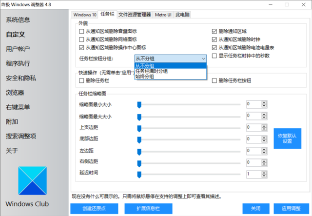Choose '任务栏满时分组' option
312x216 pixels.
click(x=171, y=71)
